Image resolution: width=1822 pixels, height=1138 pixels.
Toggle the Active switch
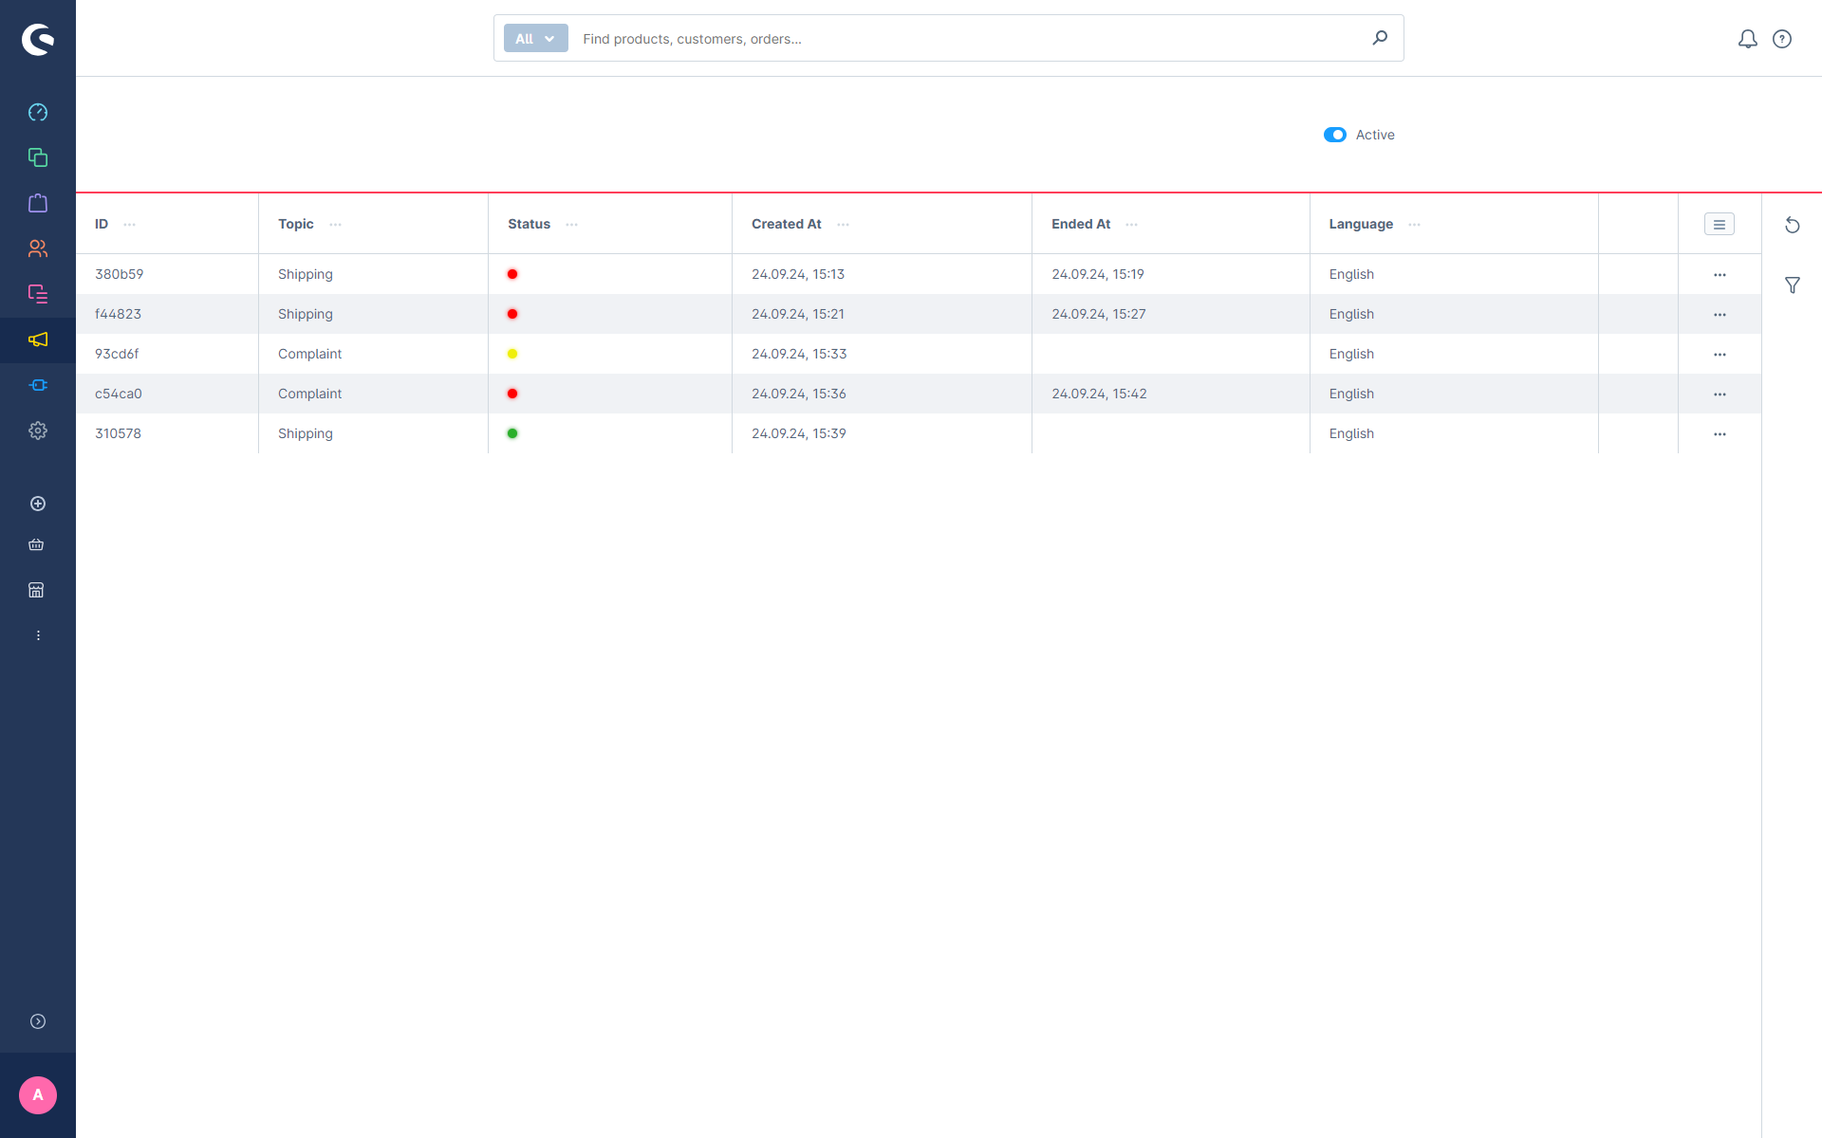1335,135
